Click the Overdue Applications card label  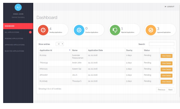pyautogui.click(x=92, y=33)
